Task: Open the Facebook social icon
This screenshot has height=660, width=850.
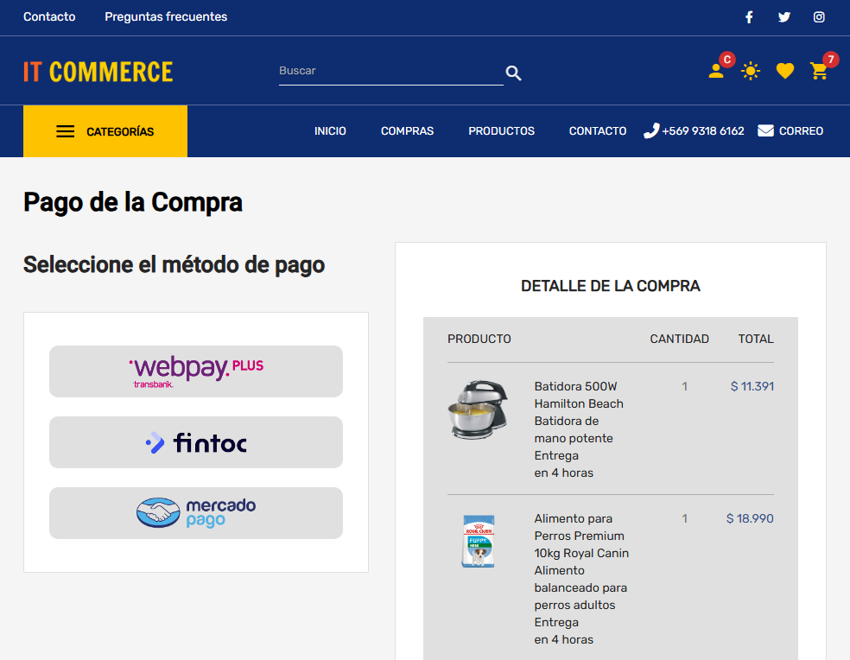Action: click(x=749, y=17)
